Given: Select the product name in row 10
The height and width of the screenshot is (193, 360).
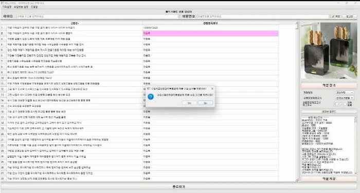Looking at the screenshot, I should [75, 78].
